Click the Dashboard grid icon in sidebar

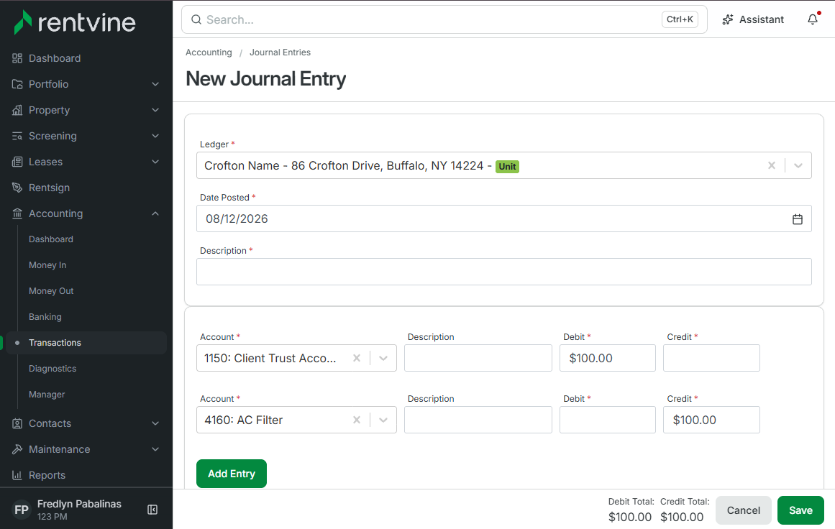pyautogui.click(x=17, y=58)
